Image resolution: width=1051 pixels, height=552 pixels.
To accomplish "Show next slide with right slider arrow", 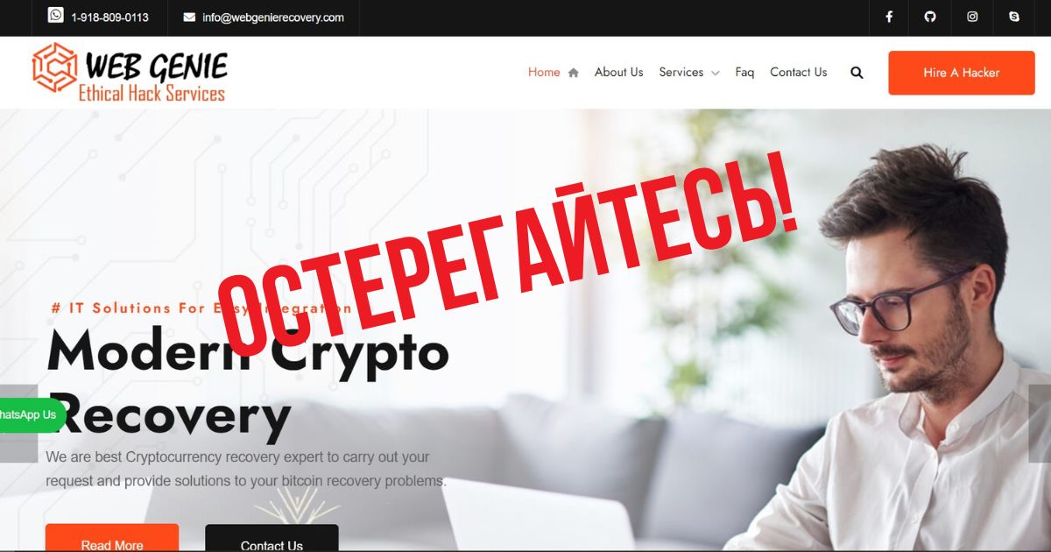I will tap(1040, 423).
